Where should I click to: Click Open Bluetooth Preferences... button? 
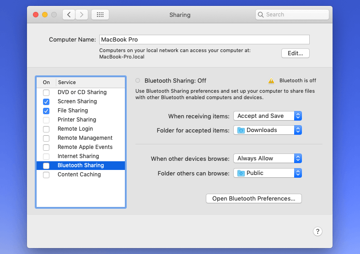[254, 199]
